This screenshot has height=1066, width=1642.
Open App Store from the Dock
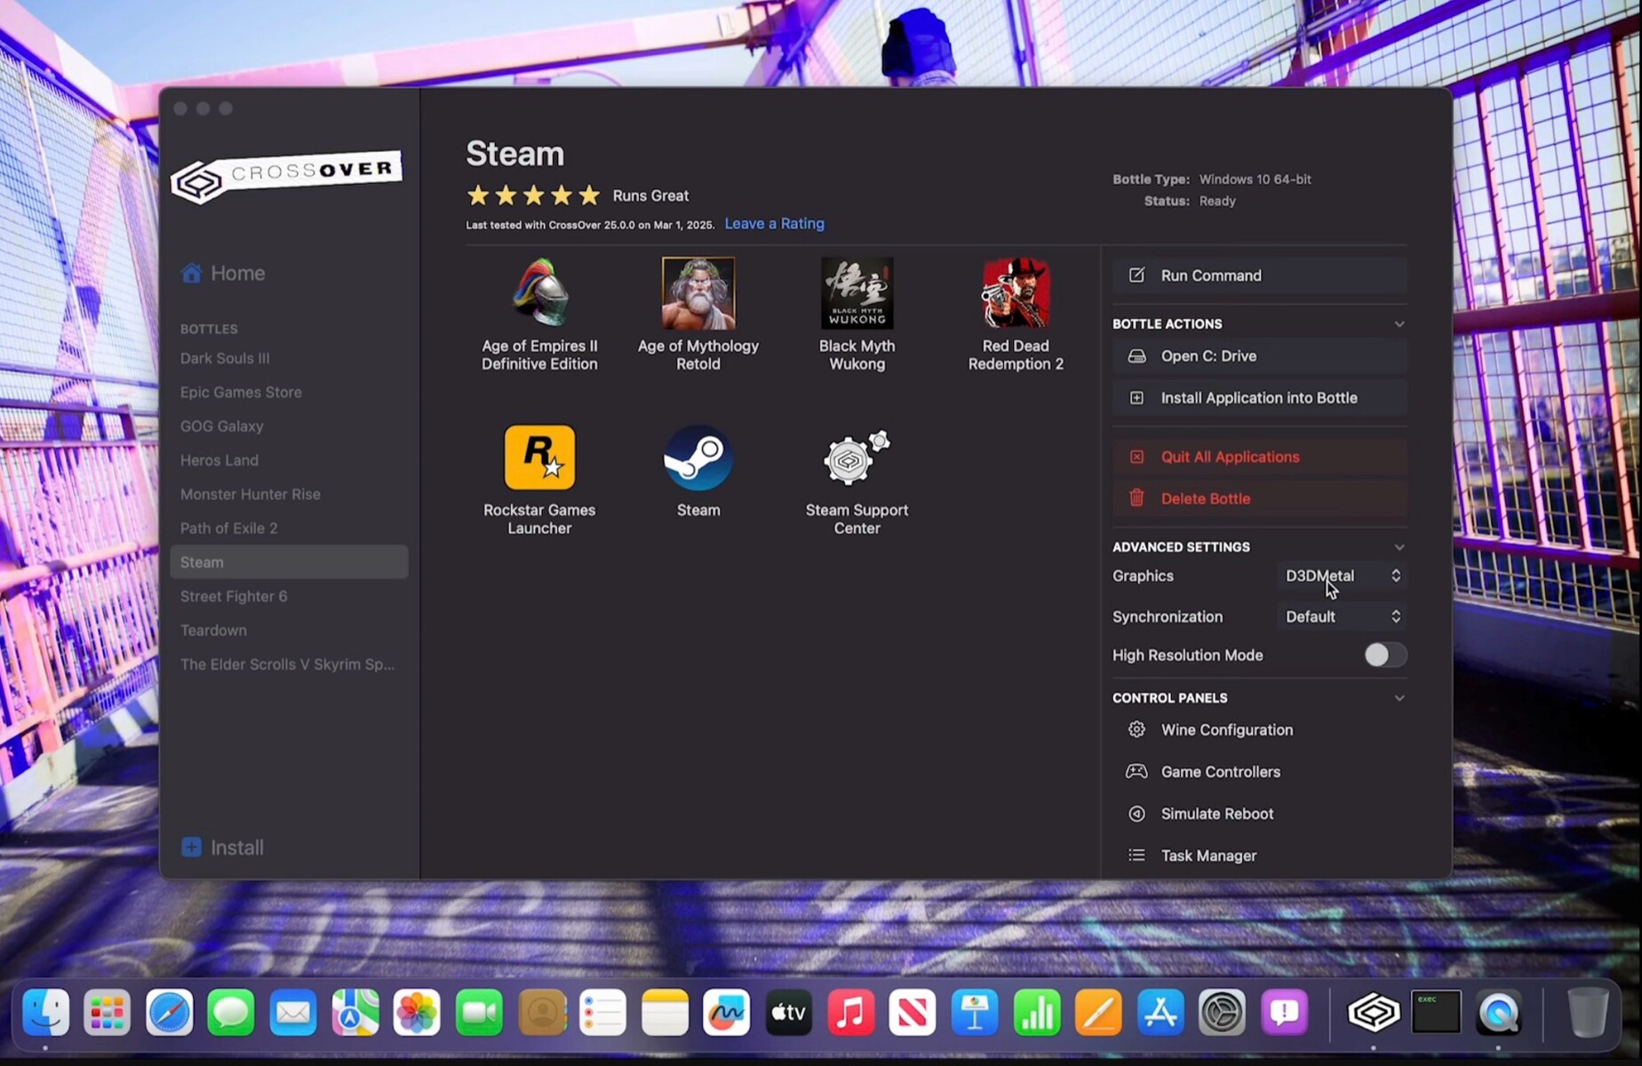pyautogui.click(x=1160, y=1012)
